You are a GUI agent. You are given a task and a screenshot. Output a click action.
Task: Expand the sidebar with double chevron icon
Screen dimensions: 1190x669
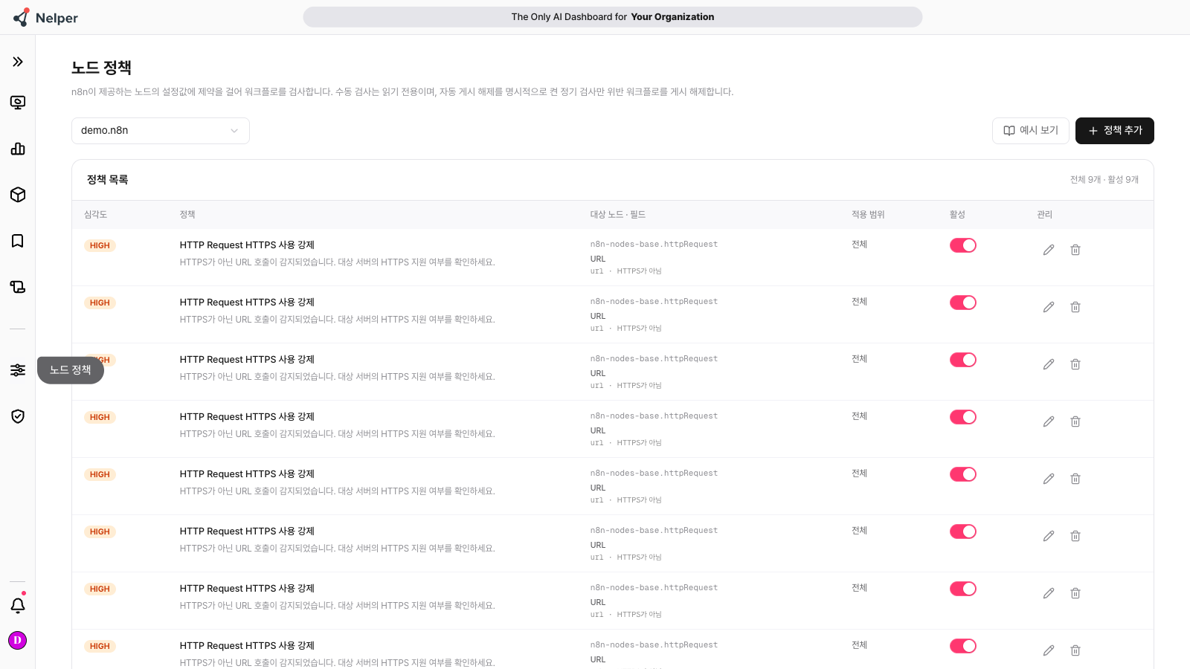click(x=18, y=62)
